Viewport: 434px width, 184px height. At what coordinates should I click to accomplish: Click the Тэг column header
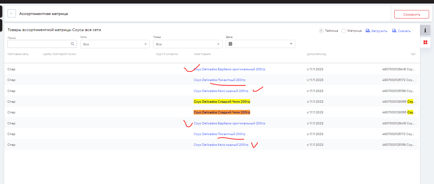click(x=413, y=54)
